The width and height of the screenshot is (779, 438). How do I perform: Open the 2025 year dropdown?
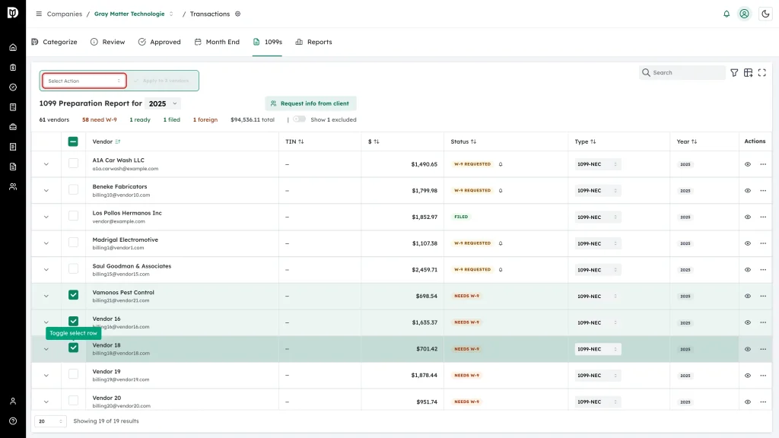click(x=163, y=103)
